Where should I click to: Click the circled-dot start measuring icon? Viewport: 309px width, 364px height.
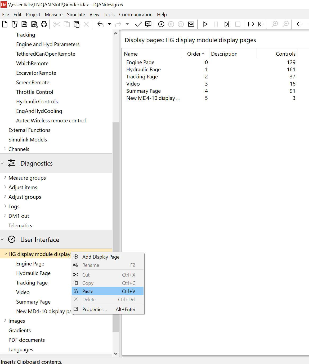(161, 24)
